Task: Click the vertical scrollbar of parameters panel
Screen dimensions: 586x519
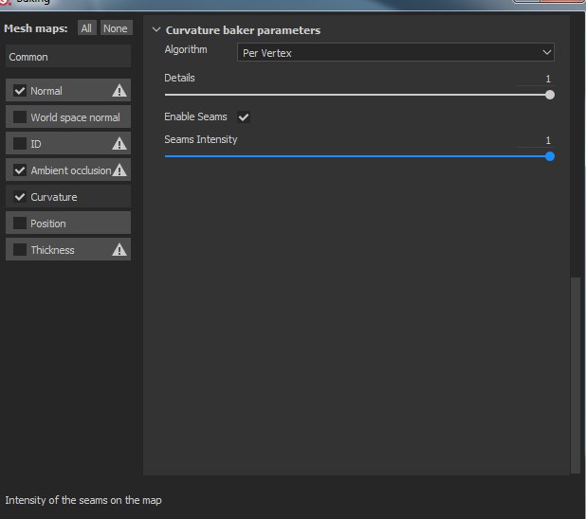Action: pos(576,375)
